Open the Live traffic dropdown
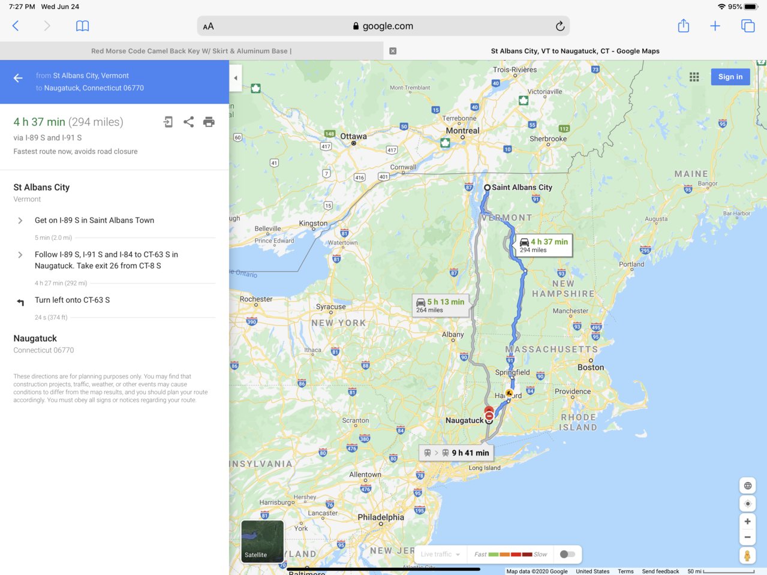Image resolution: width=767 pixels, height=575 pixels. point(440,554)
